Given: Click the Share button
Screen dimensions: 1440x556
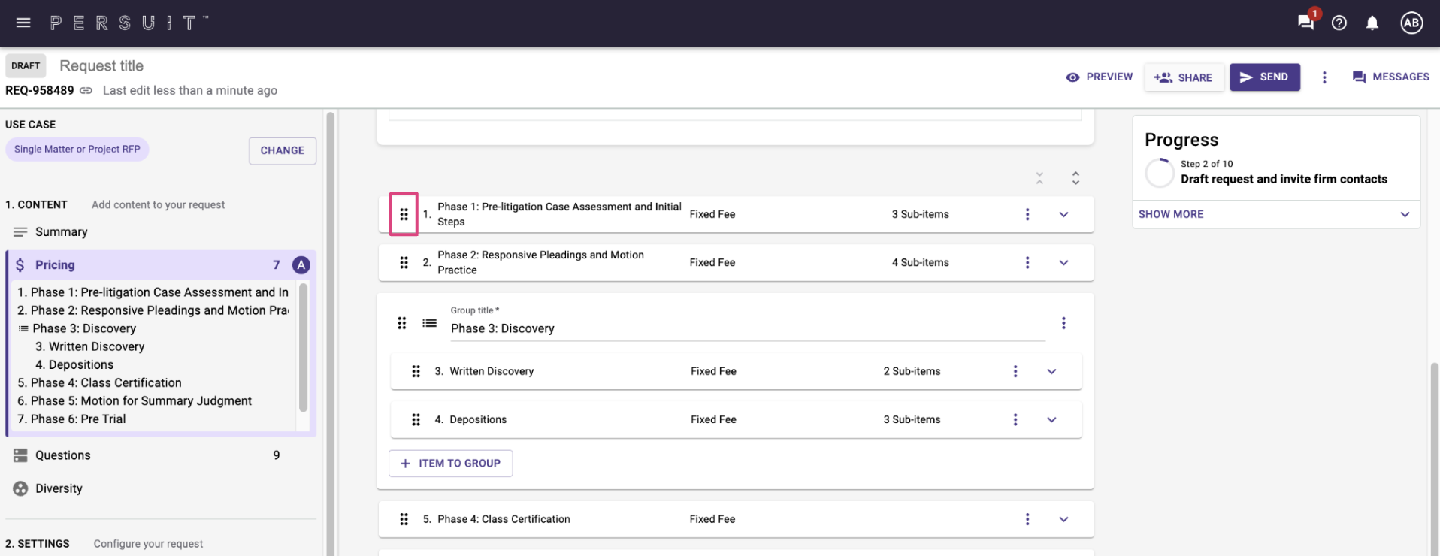Looking at the screenshot, I should (1184, 77).
